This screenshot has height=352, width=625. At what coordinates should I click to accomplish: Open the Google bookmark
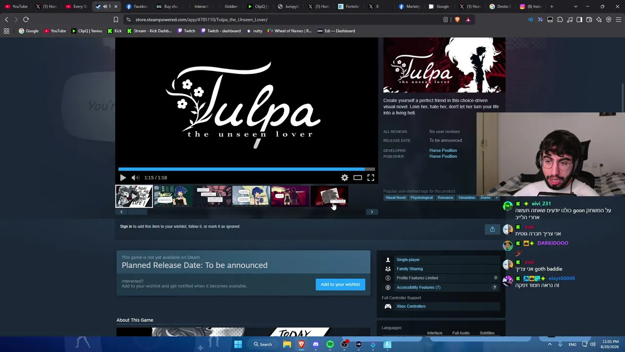[28, 31]
